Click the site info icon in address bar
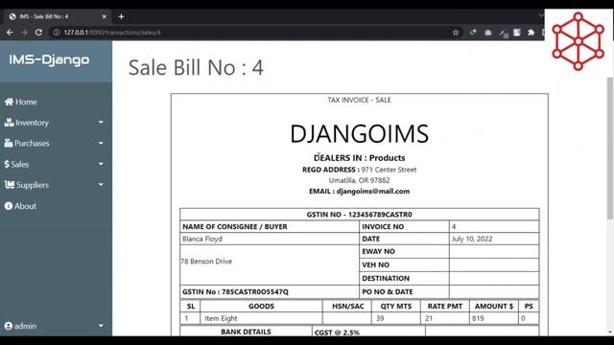 click(57, 33)
